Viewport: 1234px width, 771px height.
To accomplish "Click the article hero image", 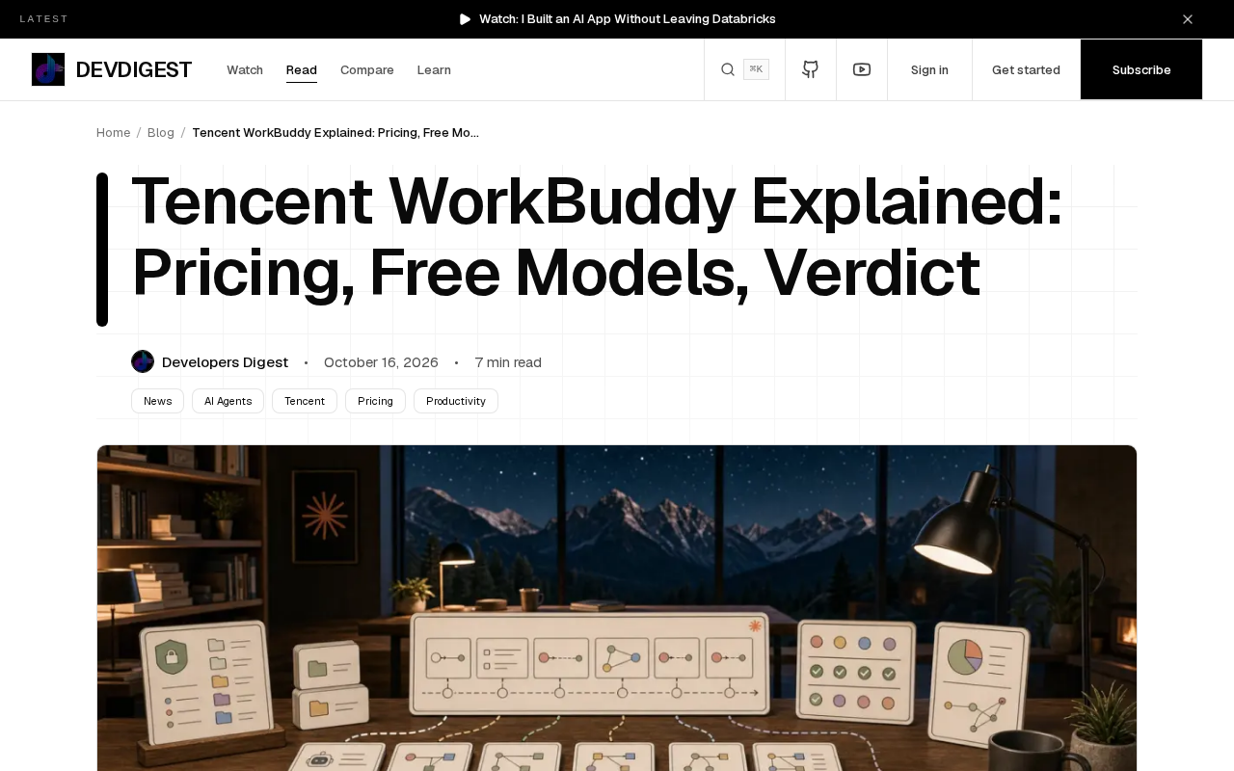I will click(617, 608).
